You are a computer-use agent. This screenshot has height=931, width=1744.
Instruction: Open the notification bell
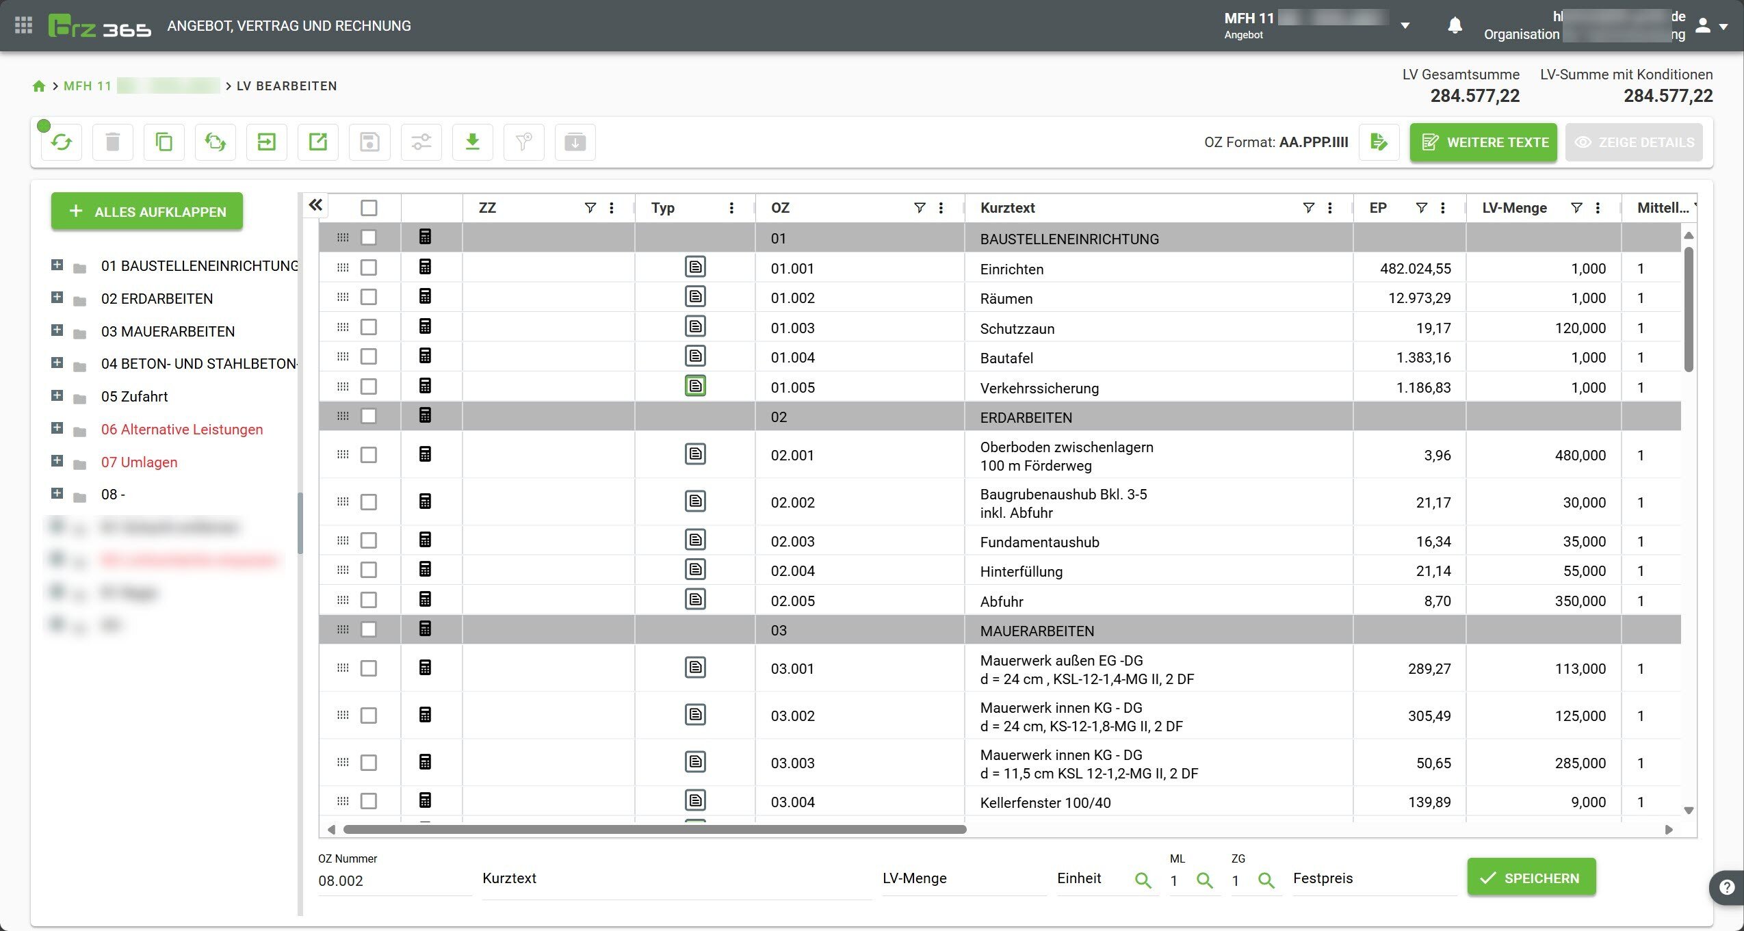(1455, 26)
